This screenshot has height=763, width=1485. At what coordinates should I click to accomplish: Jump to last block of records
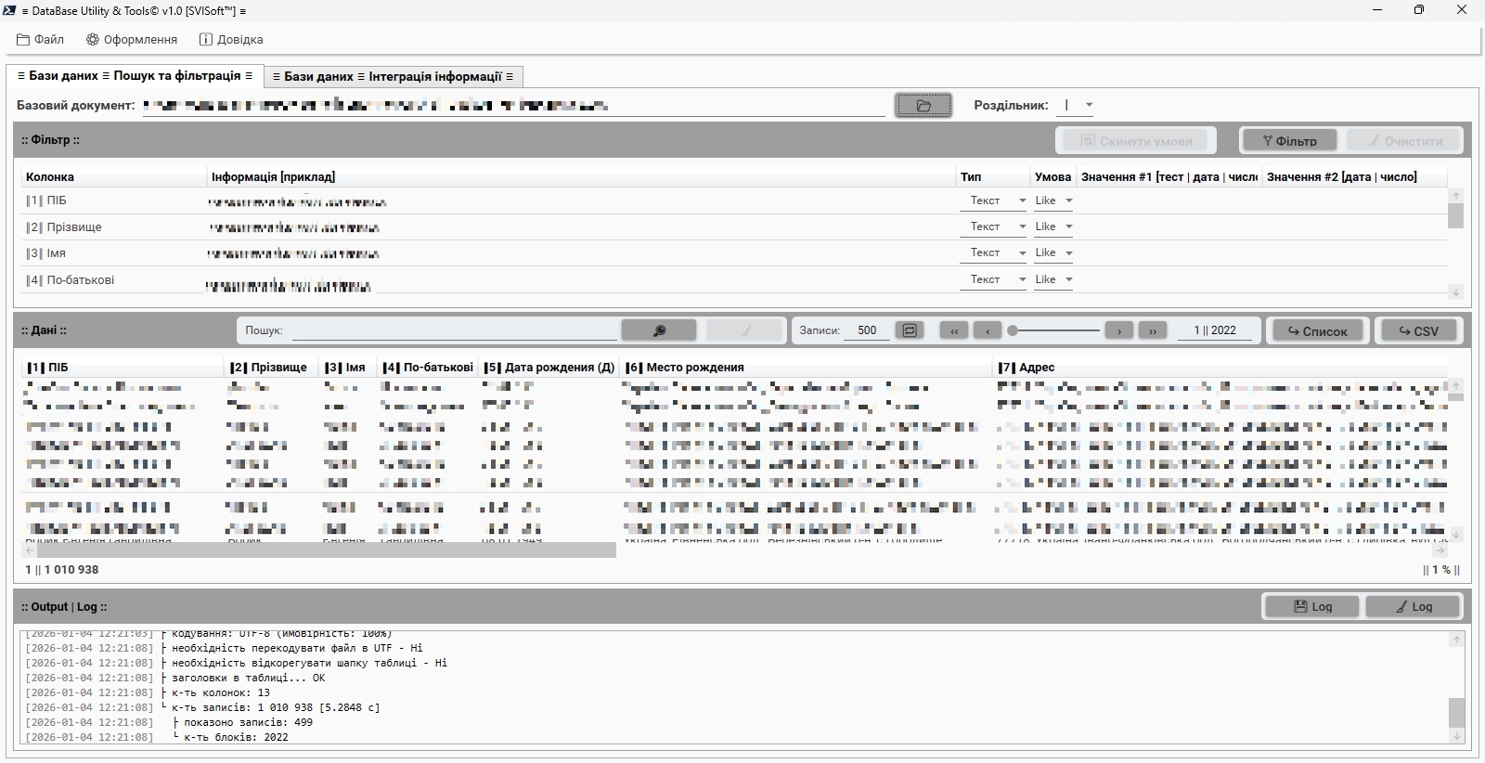click(1153, 330)
